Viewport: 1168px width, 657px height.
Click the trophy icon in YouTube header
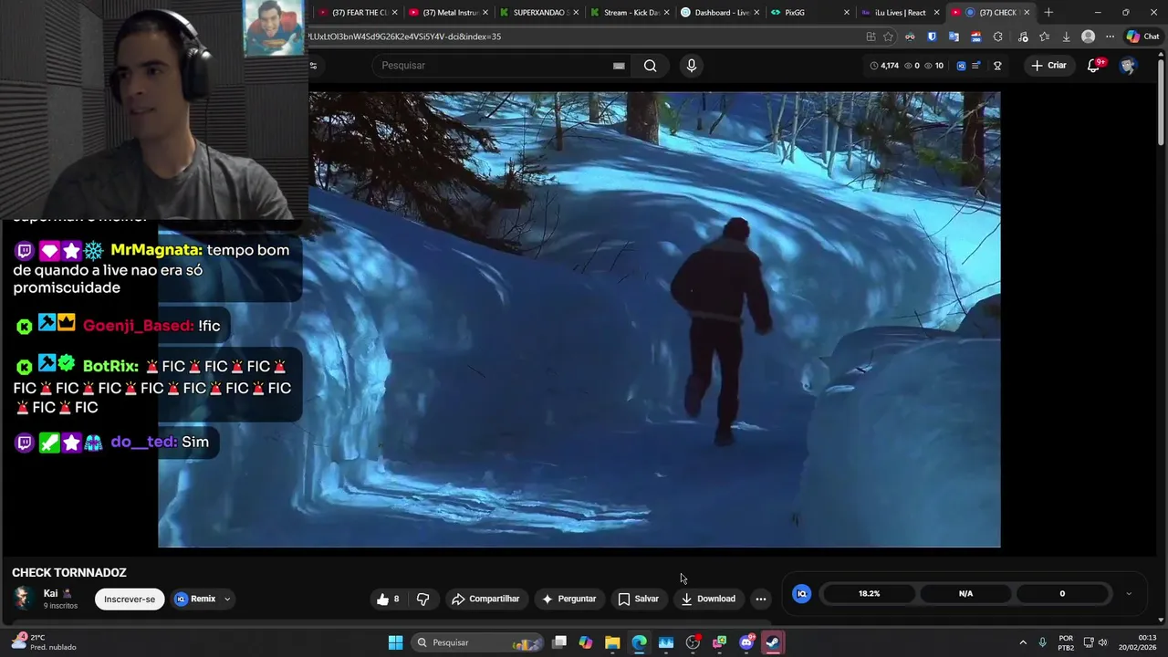997,66
